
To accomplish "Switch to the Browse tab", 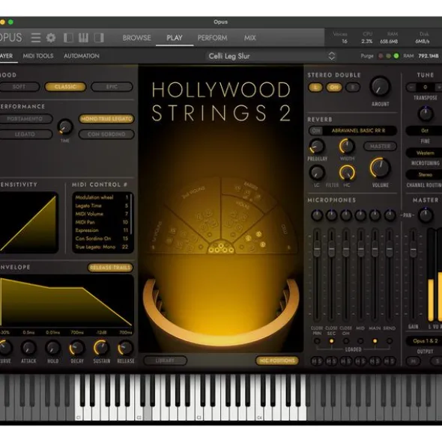I will (x=136, y=38).
